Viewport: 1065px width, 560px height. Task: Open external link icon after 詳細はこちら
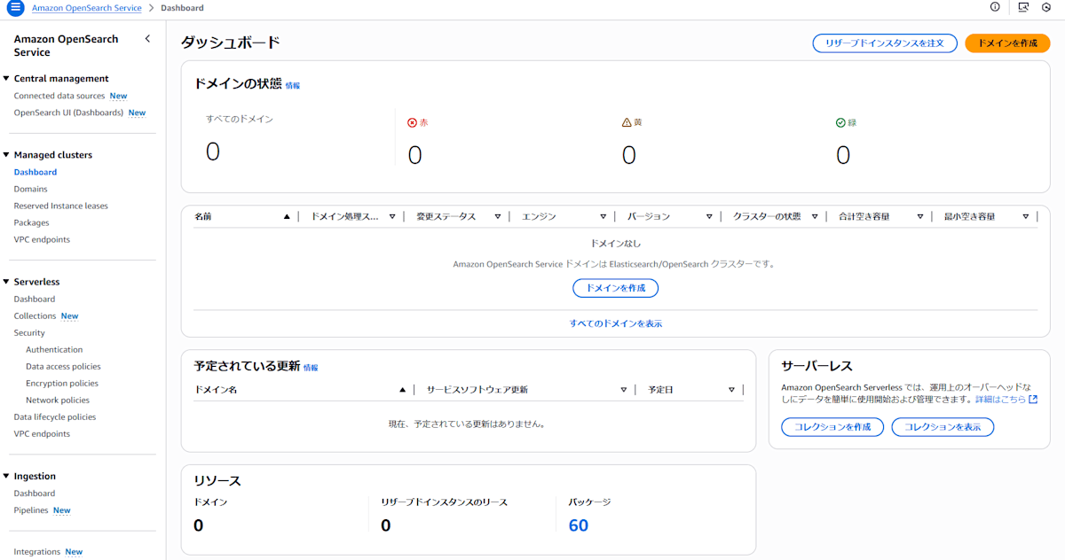pos(1033,400)
